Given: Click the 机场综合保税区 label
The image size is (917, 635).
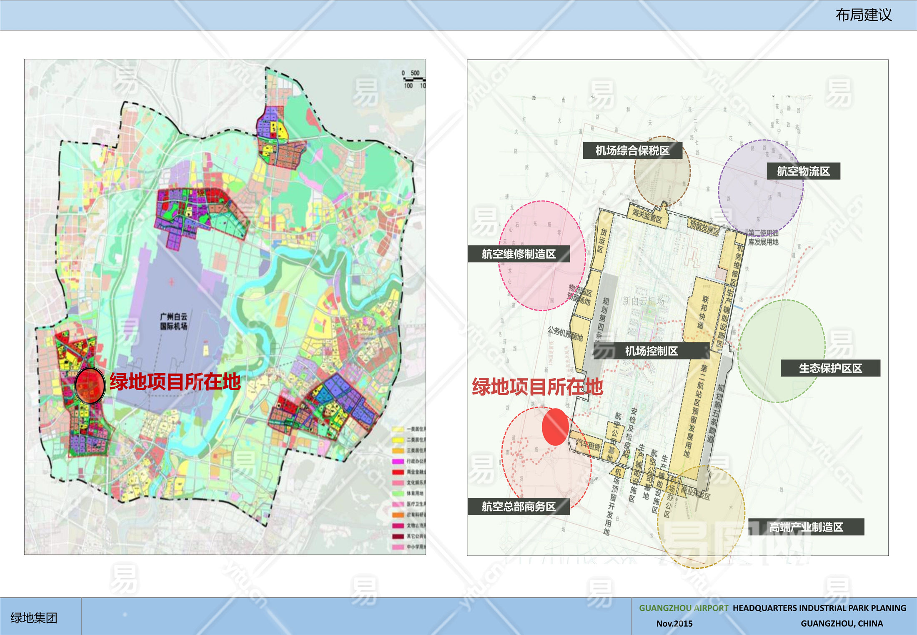Looking at the screenshot, I should click(632, 151).
